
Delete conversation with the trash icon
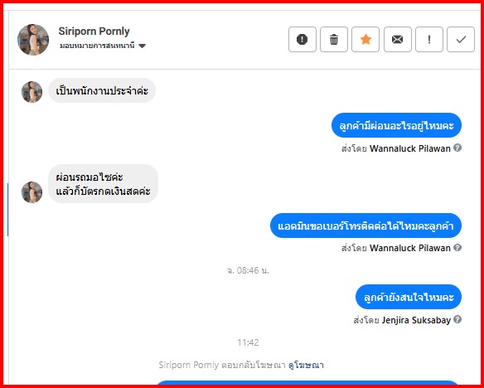pyautogui.click(x=334, y=39)
